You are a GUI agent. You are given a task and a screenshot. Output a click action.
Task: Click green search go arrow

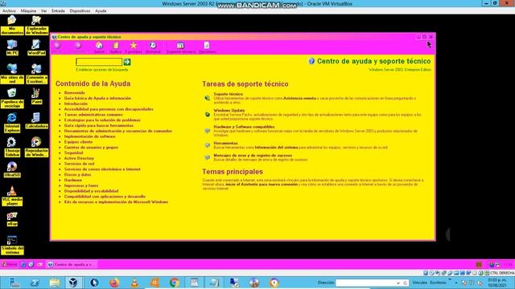(x=127, y=62)
